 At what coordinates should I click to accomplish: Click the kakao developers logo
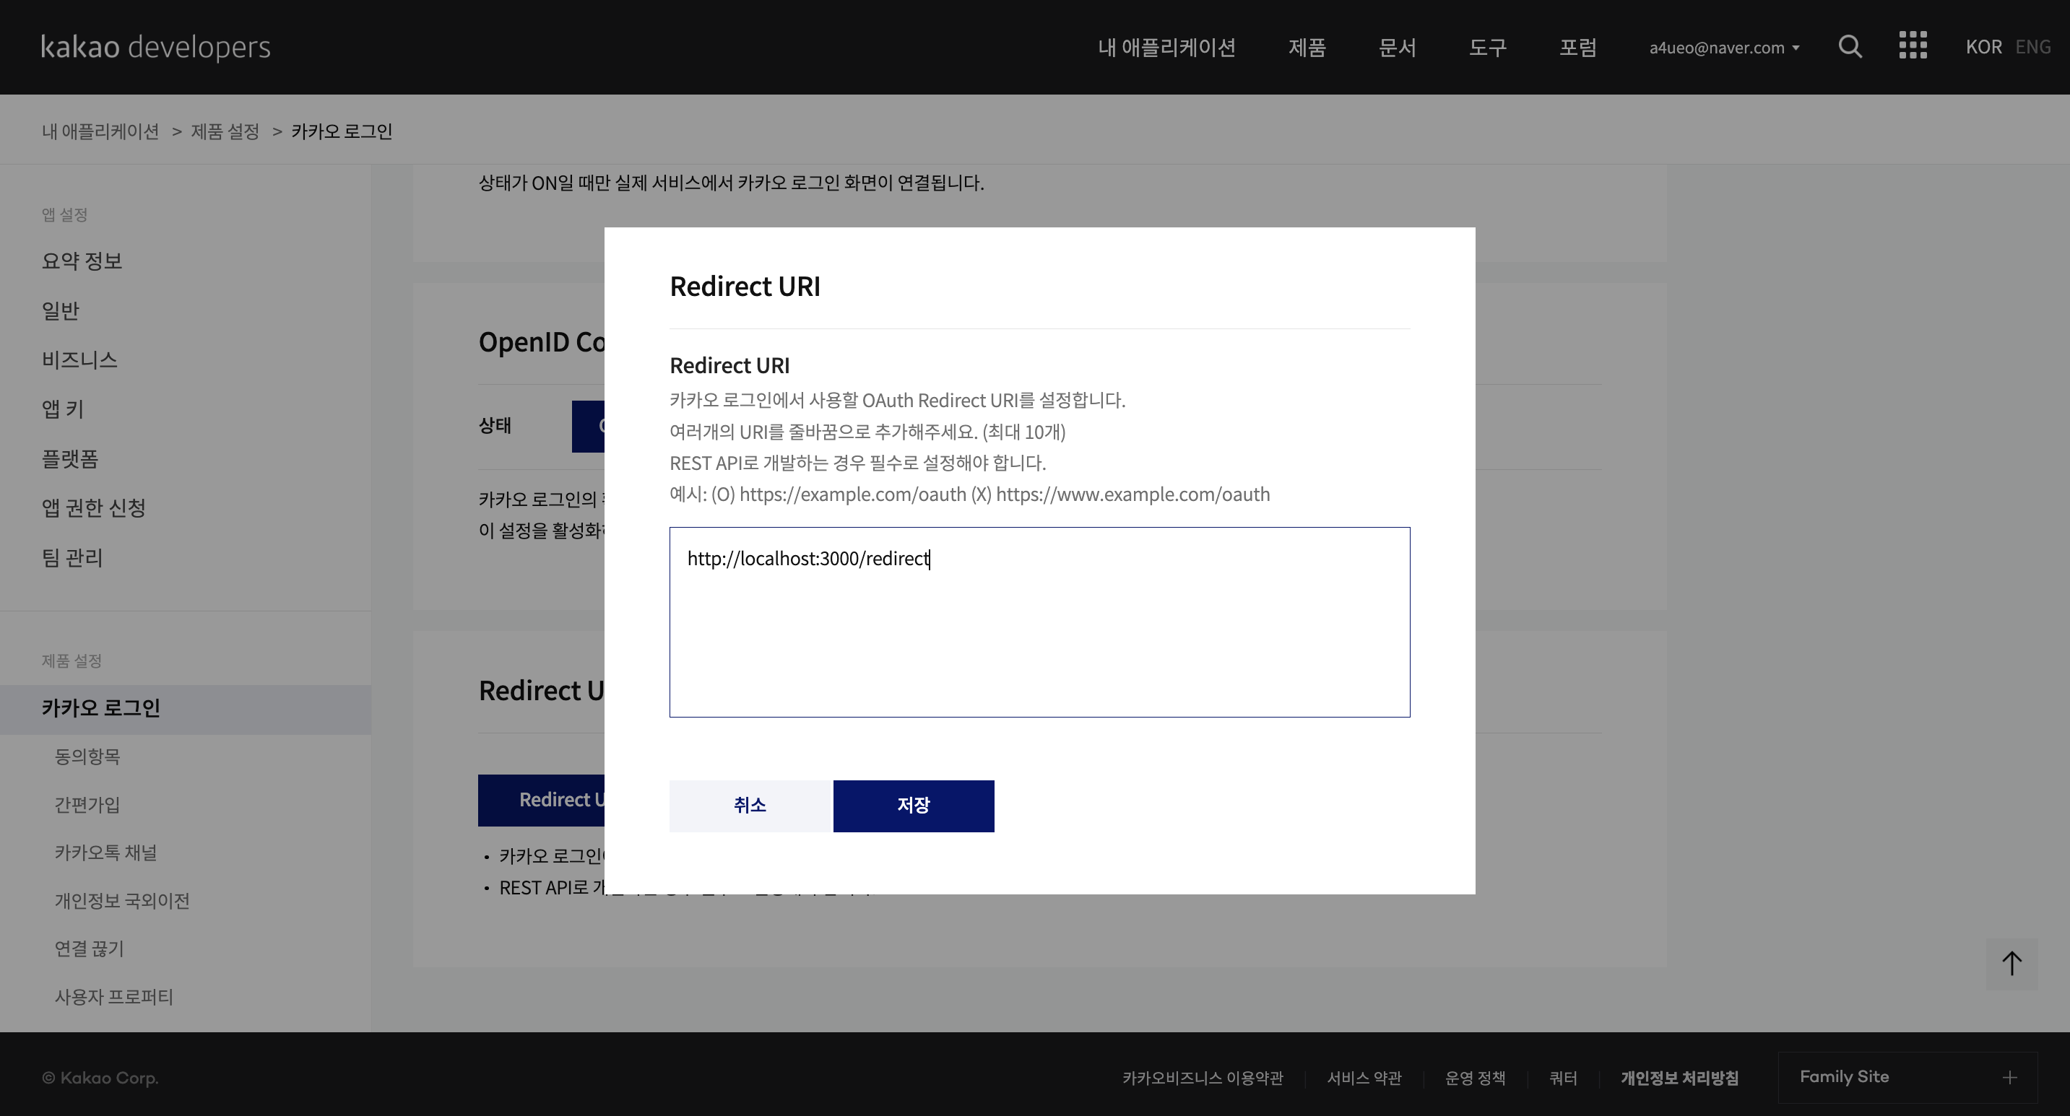tap(156, 47)
